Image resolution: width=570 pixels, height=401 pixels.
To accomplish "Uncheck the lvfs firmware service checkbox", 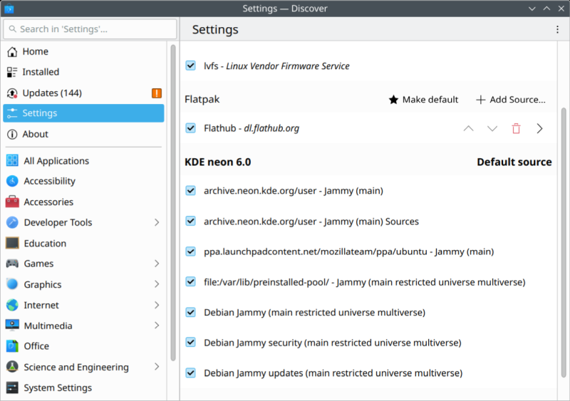I will [190, 66].
